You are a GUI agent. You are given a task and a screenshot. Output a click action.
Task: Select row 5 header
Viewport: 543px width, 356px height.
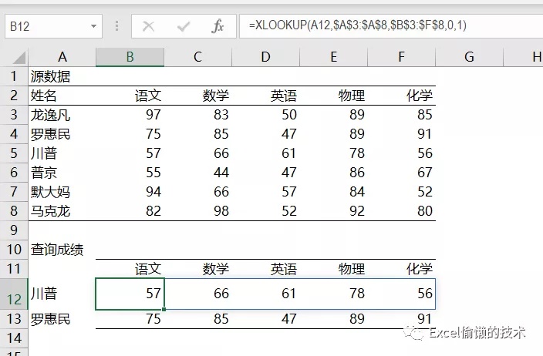(14, 153)
